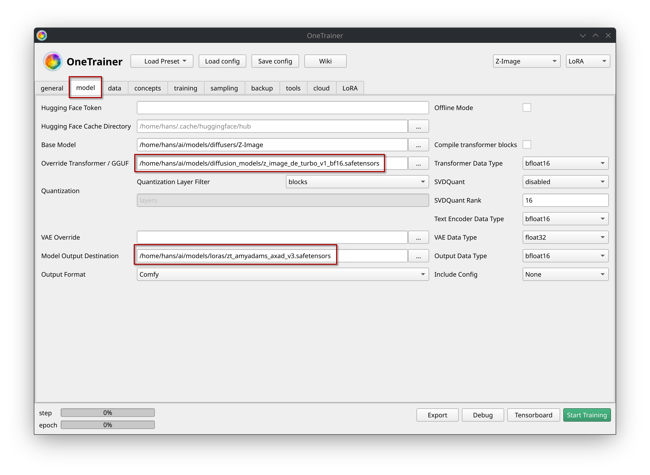The height and width of the screenshot is (475, 650).
Task: Click the 'Include Config' label
Action: (456, 275)
